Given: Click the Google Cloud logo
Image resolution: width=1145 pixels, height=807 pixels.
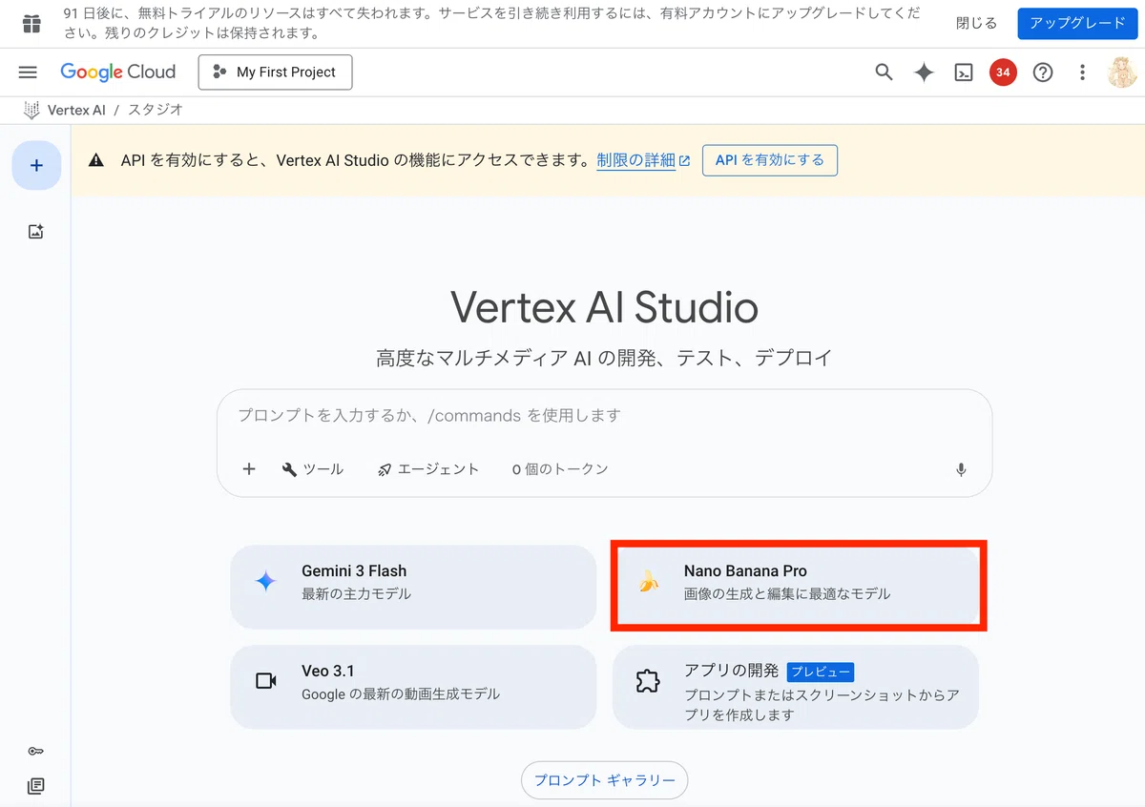Looking at the screenshot, I should tap(118, 72).
